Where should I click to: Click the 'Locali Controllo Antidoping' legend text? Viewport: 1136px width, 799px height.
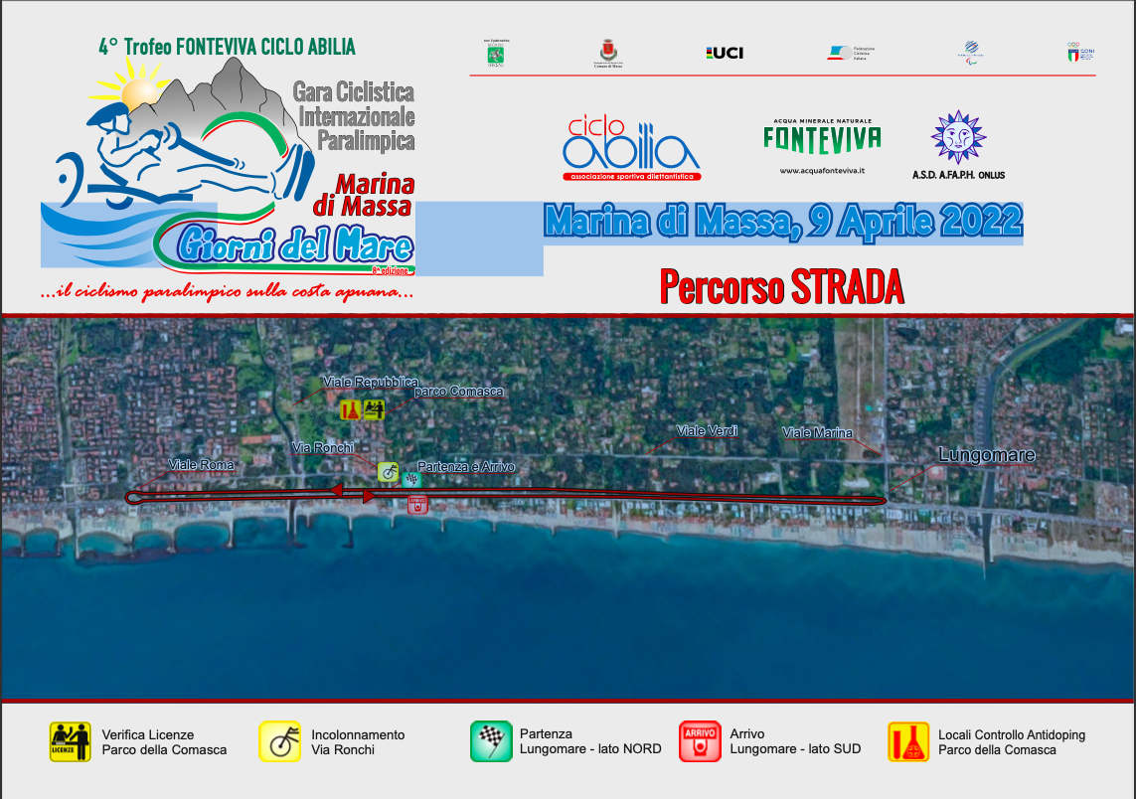click(x=1012, y=734)
